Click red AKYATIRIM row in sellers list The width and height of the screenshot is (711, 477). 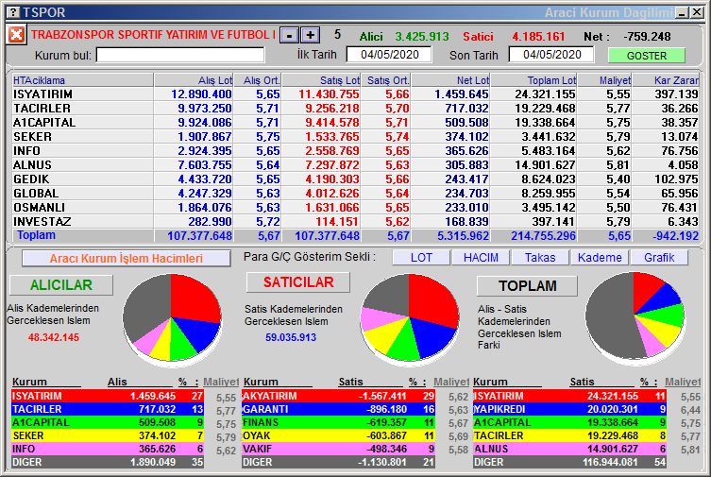(x=339, y=396)
